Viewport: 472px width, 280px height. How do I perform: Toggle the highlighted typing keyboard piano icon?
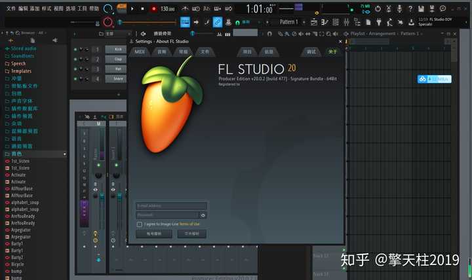[x=185, y=22]
